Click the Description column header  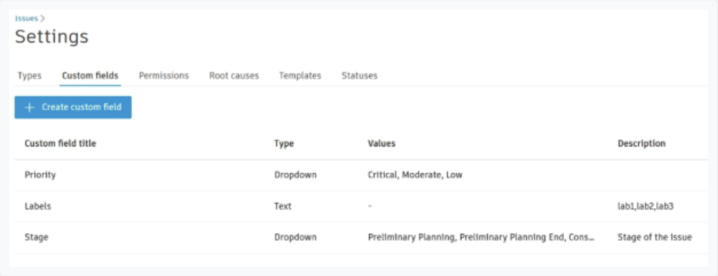(641, 144)
